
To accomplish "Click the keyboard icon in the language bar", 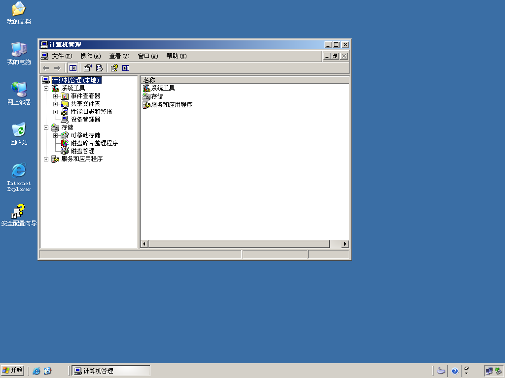I will 441,371.
